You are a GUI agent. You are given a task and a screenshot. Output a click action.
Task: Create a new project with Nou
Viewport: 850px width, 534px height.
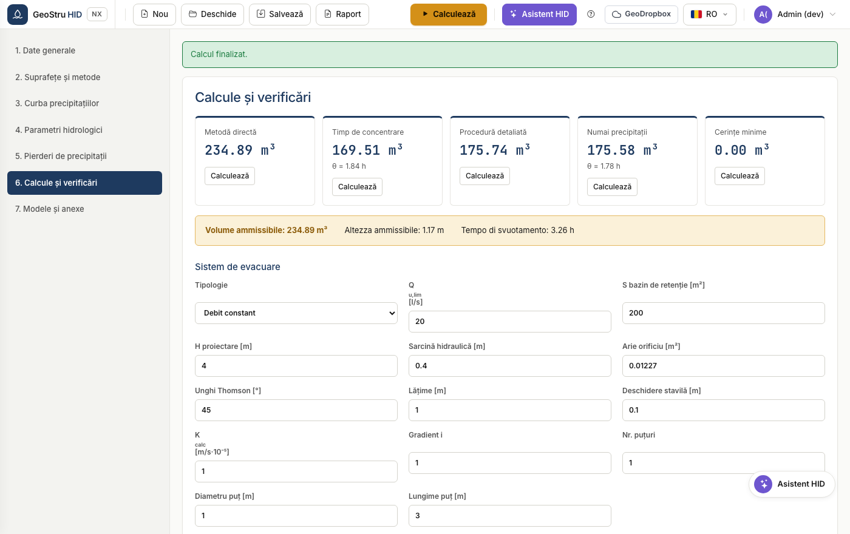tap(154, 14)
